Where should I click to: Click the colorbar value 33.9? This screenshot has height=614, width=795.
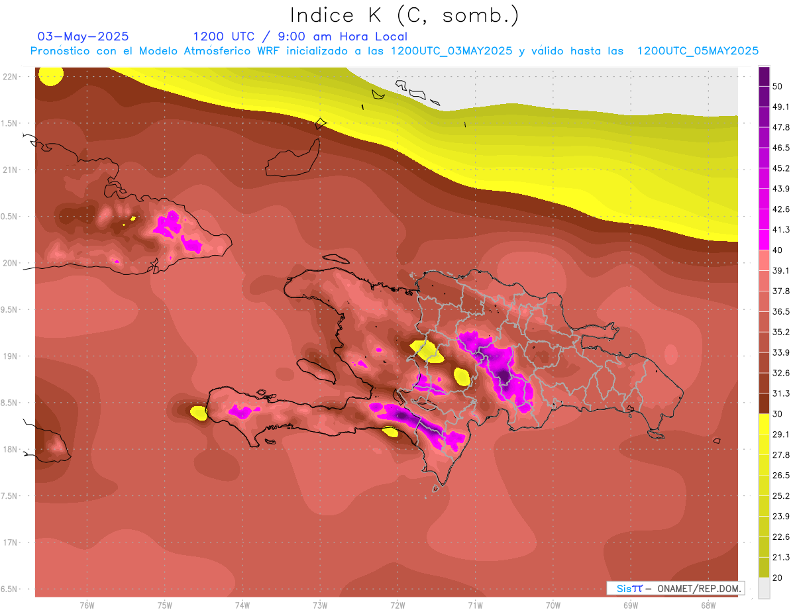click(x=780, y=352)
